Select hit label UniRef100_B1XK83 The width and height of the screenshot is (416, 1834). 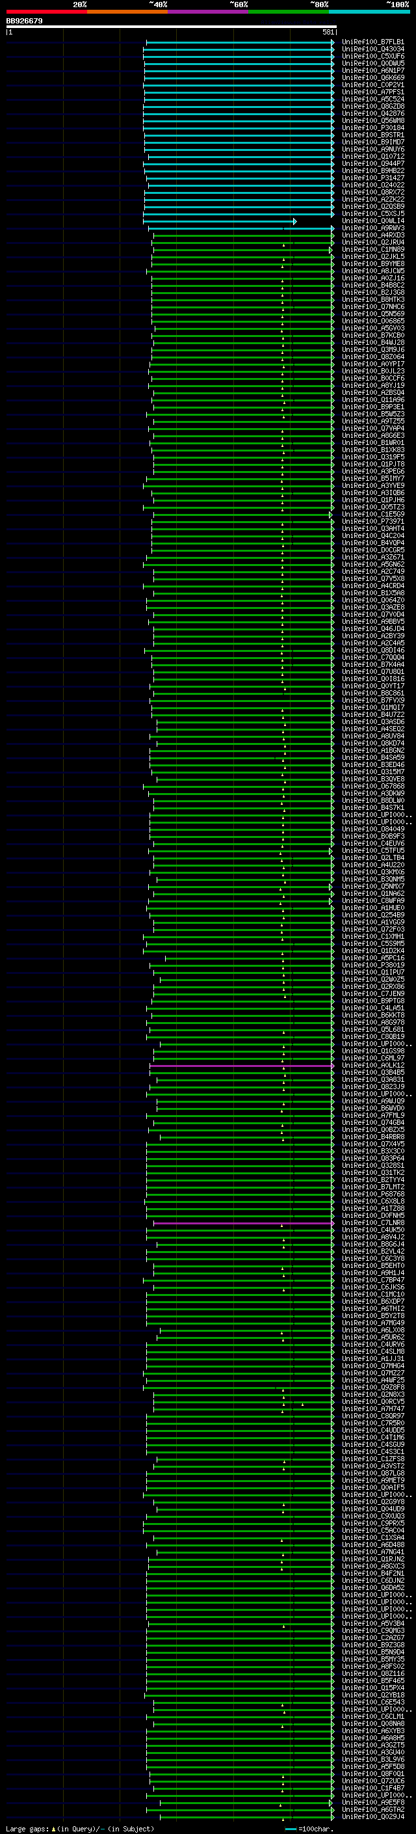(x=372, y=450)
